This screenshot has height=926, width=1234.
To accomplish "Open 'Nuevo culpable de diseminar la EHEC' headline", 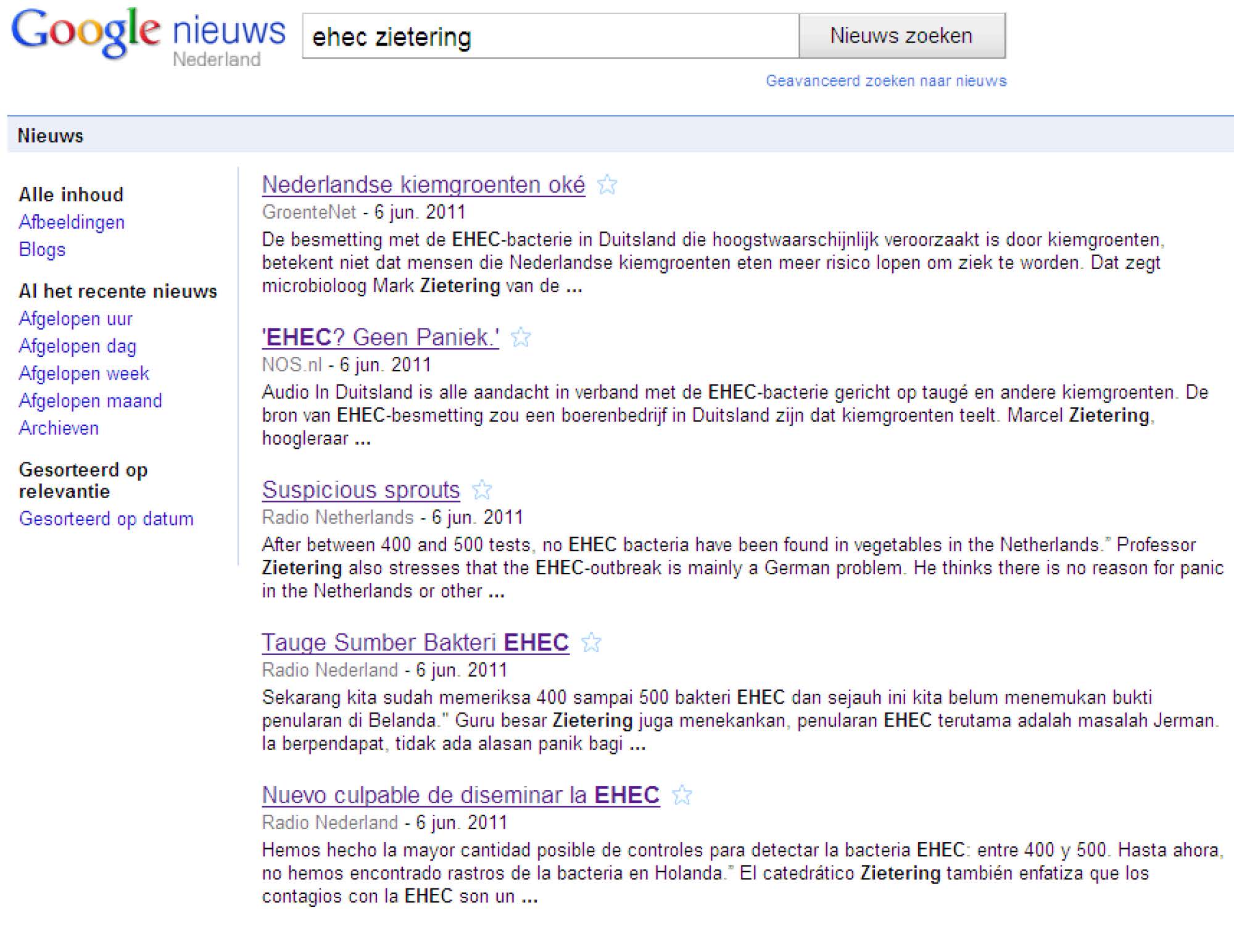I will (x=461, y=795).
